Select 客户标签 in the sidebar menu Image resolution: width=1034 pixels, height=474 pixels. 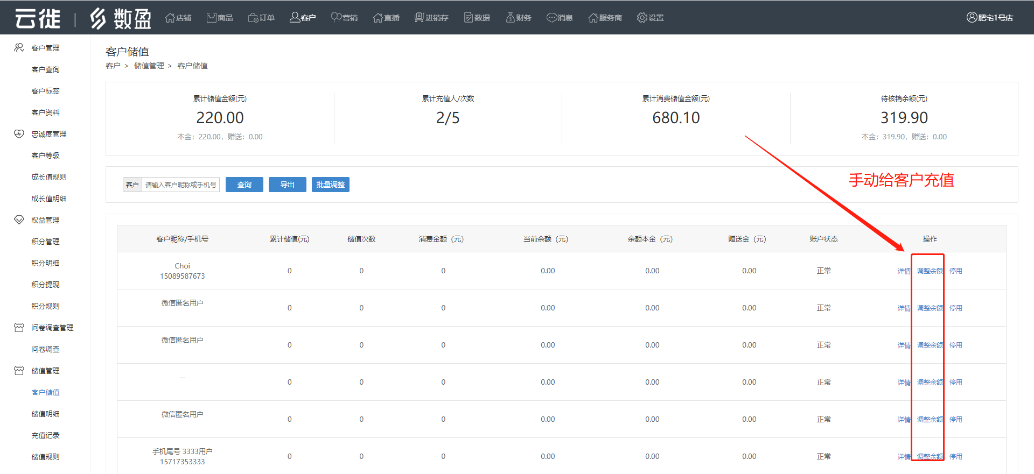45,91
